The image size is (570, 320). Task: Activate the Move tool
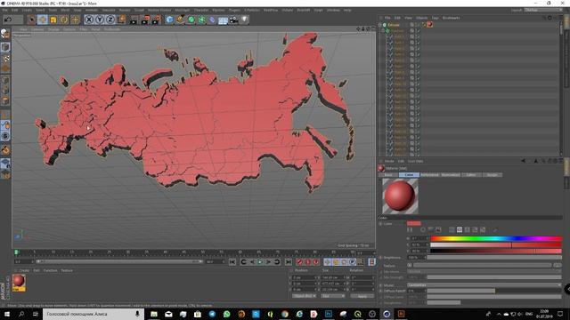[43, 20]
